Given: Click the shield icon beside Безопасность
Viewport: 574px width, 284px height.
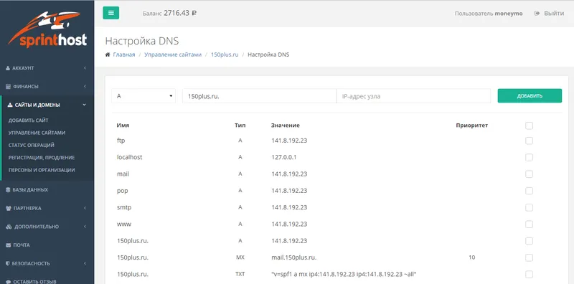Looking at the screenshot, I should 8,263.
